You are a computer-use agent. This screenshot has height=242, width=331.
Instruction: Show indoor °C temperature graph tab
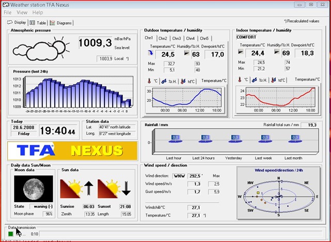(x=243, y=80)
